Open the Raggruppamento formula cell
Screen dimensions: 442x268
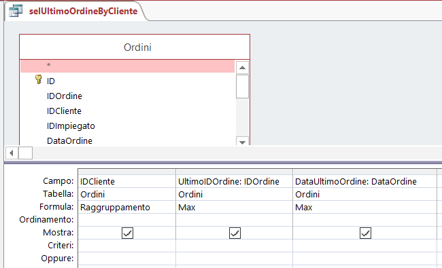click(127, 207)
